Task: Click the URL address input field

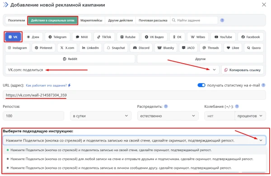Action: coord(134,95)
